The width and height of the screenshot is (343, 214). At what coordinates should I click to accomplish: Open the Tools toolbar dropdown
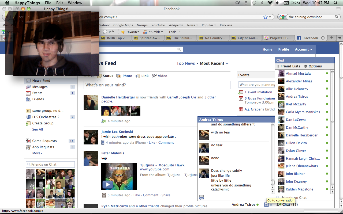[x=174, y=32]
